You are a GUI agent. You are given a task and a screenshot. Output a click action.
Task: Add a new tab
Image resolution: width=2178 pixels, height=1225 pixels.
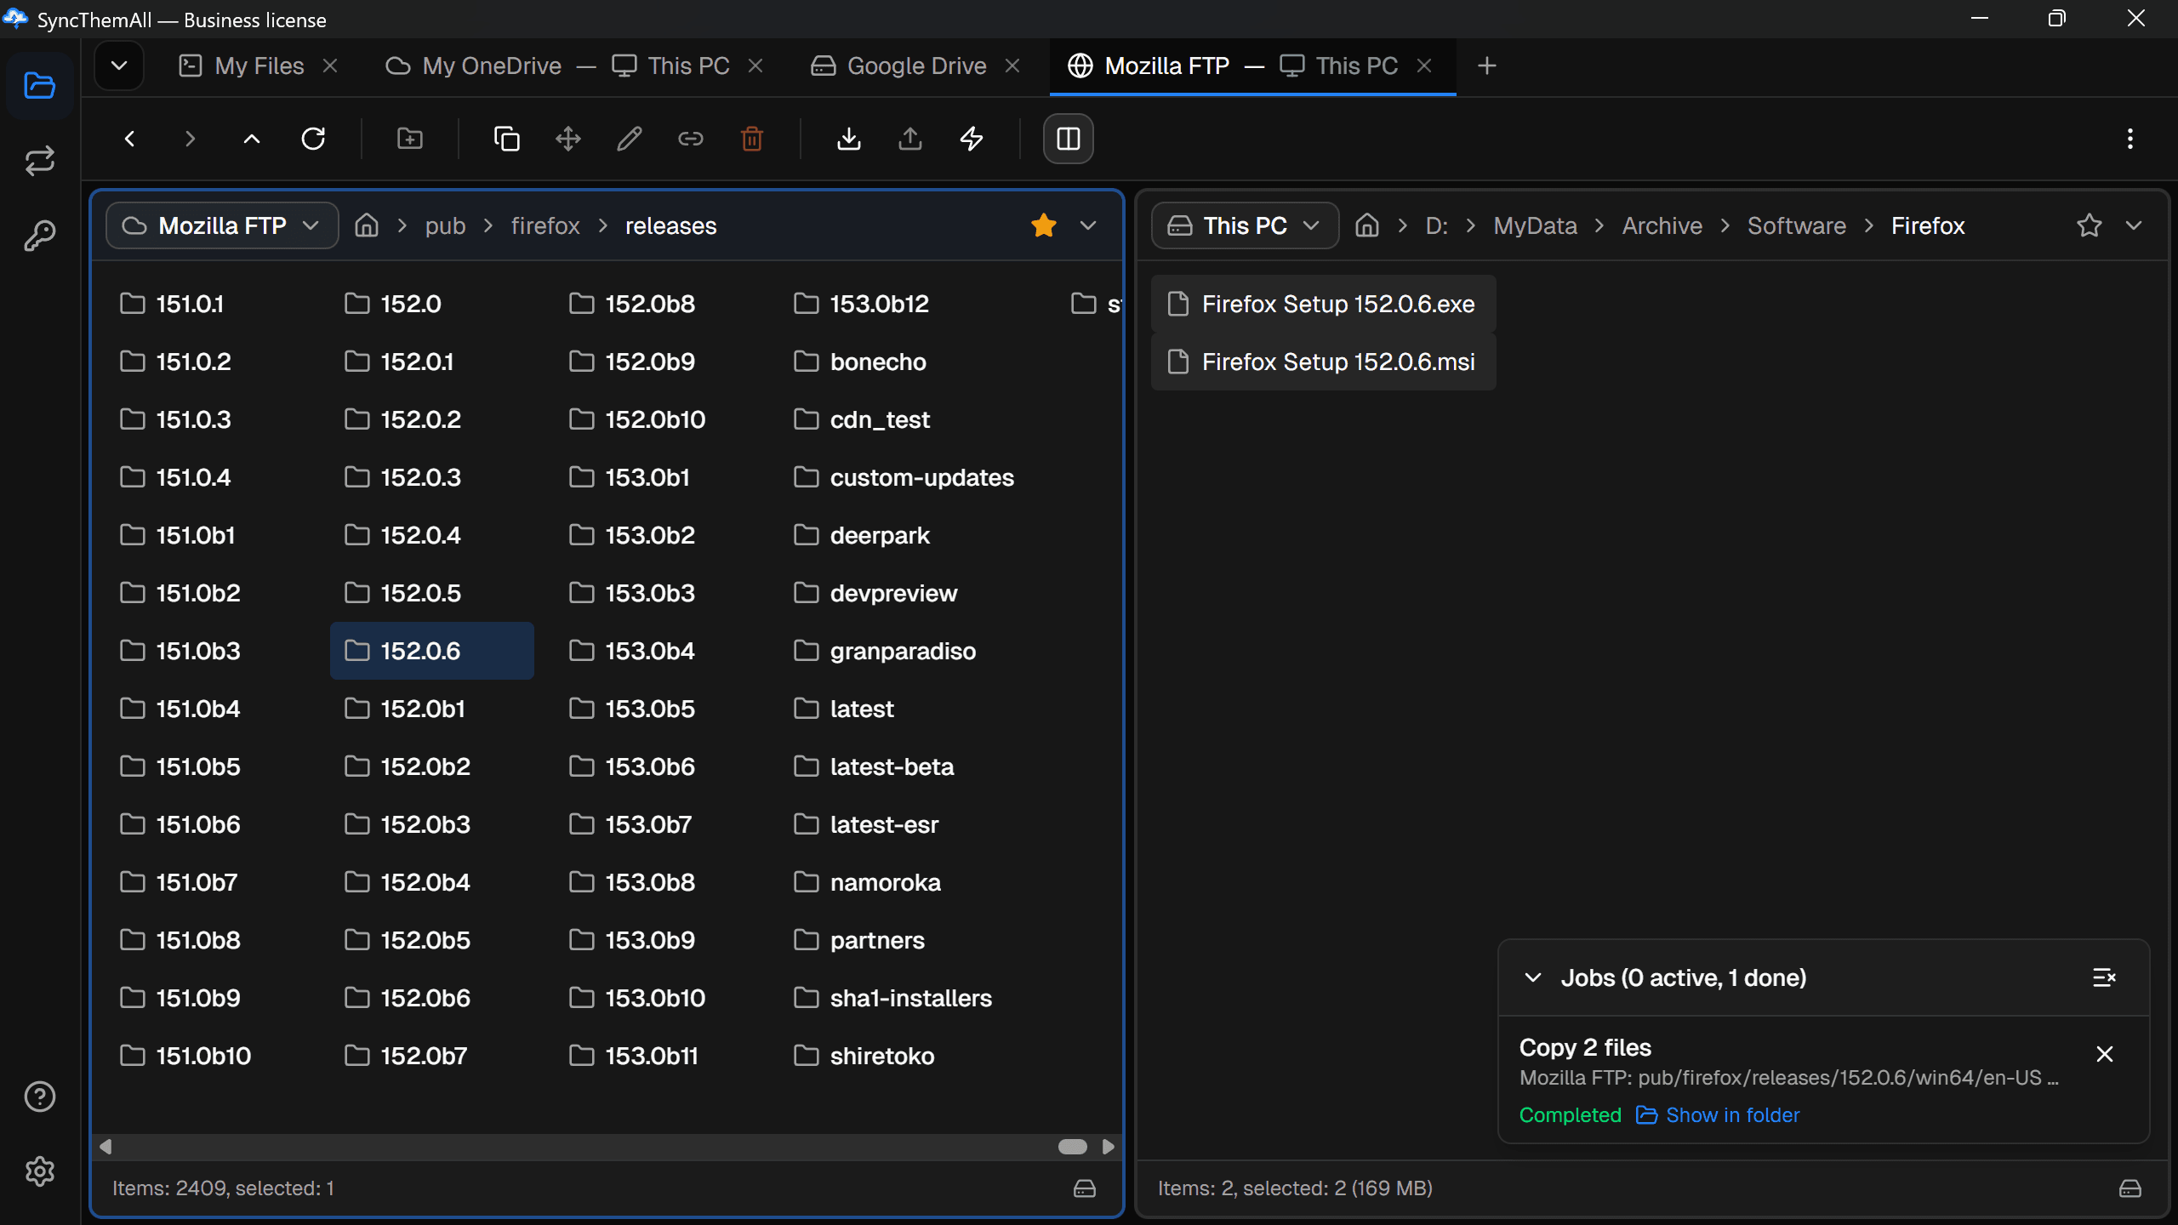click(1487, 66)
